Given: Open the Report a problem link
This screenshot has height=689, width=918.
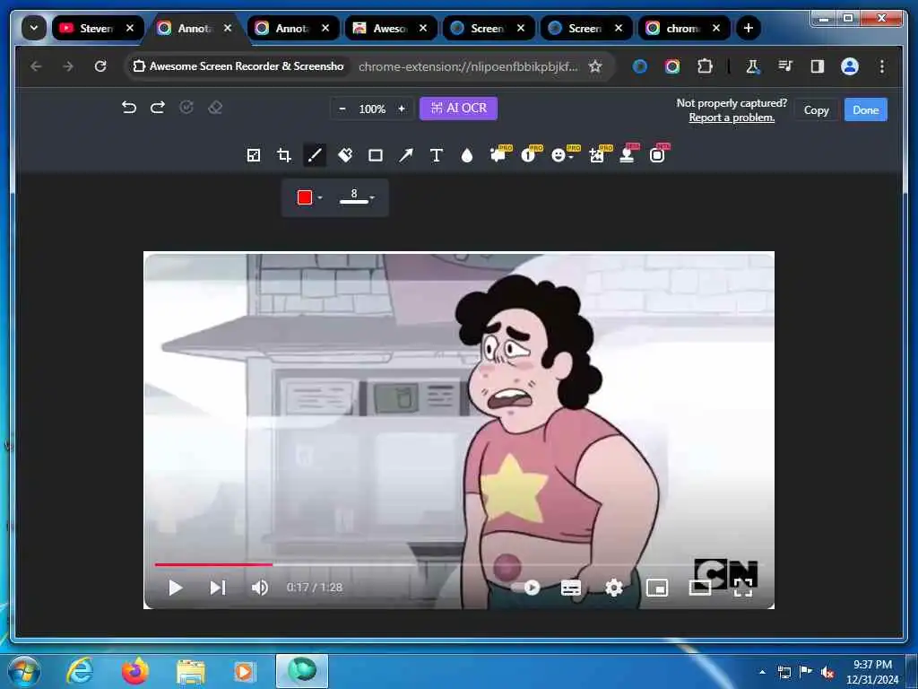Looking at the screenshot, I should coord(732,118).
